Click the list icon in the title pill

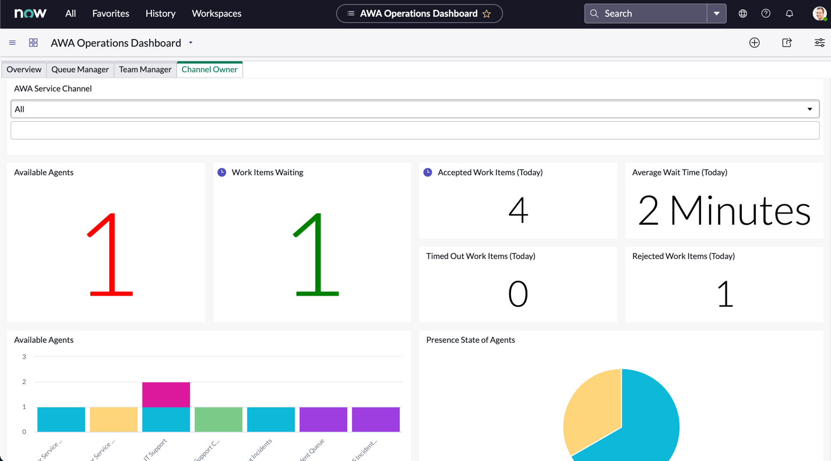tap(351, 13)
